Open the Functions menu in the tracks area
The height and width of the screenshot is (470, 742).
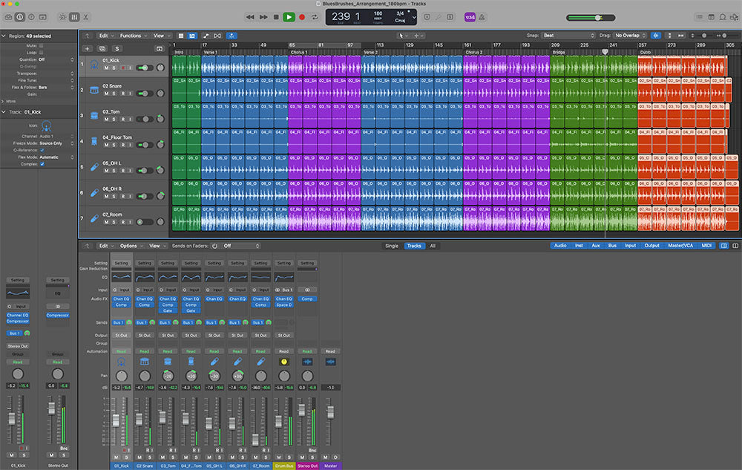point(131,35)
